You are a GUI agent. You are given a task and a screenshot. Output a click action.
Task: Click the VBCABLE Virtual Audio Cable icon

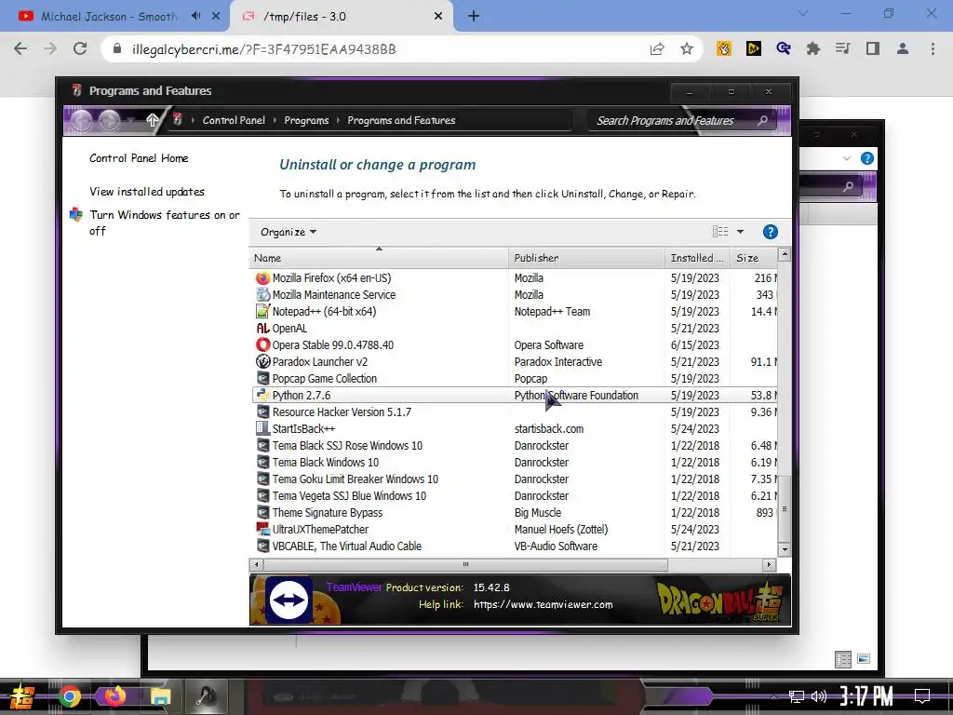click(x=262, y=546)
